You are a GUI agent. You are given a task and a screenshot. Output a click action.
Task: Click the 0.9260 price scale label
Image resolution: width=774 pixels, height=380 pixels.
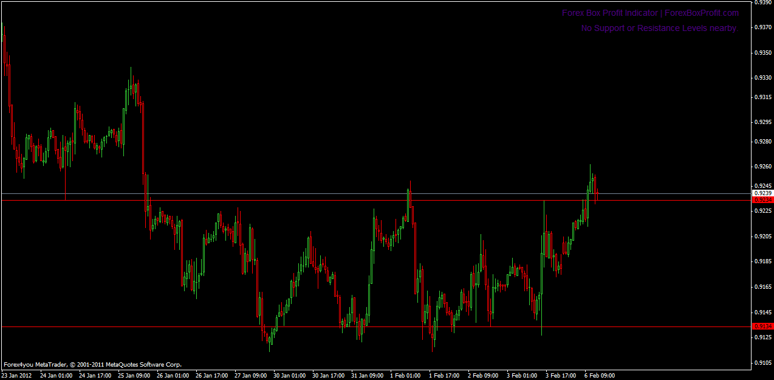[x=763, y=166]
